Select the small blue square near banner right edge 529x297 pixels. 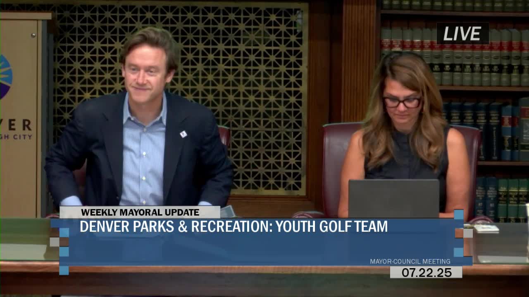click(458, 214)
